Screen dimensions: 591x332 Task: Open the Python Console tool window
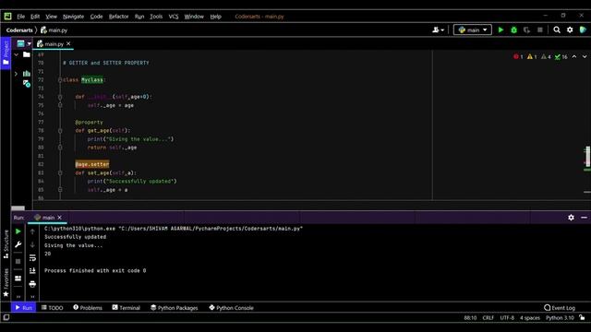[231, 307]
